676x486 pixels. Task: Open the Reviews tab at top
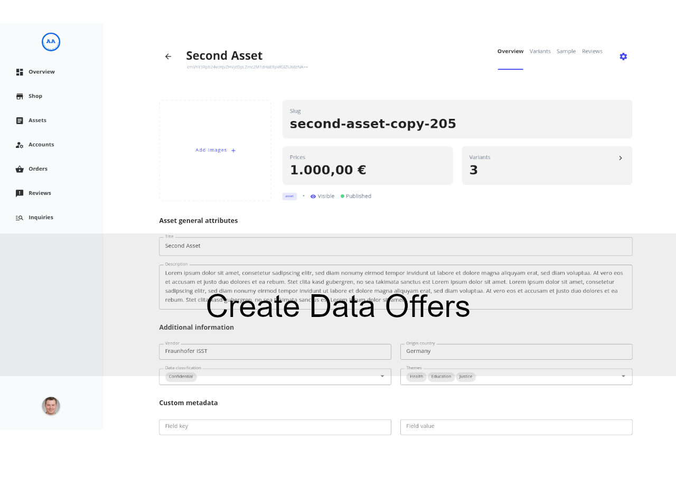click(592, 51)
